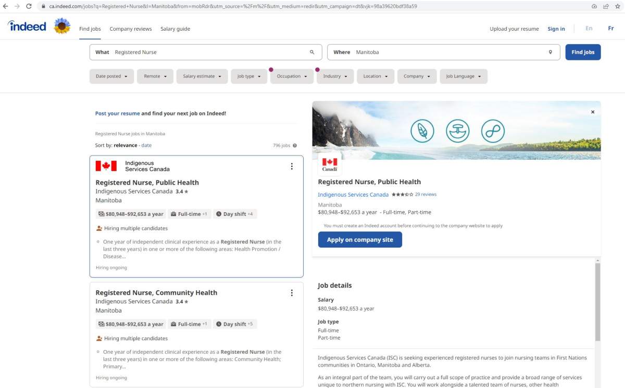625x388 pixels.
Task: Click Day shift +5 tag on Community Health card
Action: [x=235, y=324]
